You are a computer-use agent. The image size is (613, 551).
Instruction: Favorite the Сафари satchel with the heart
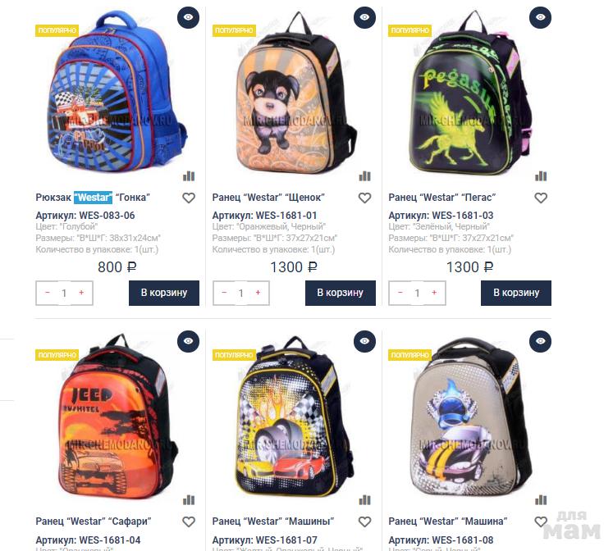coord(189,521)
